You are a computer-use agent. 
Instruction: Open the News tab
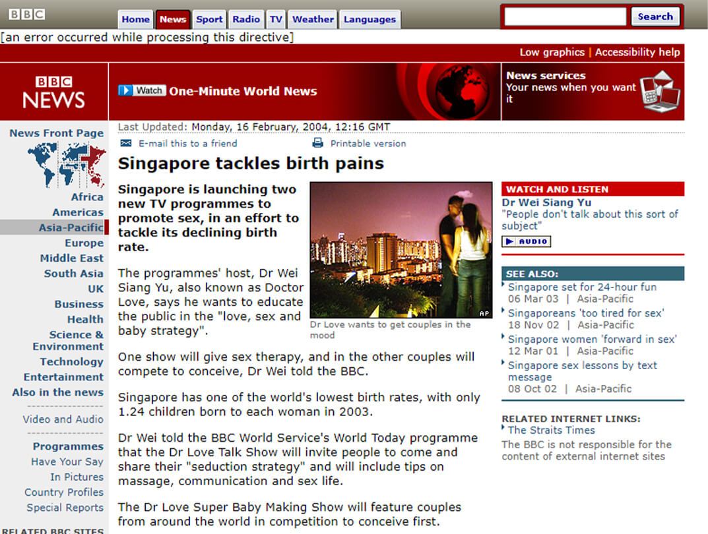click(173, 19)
